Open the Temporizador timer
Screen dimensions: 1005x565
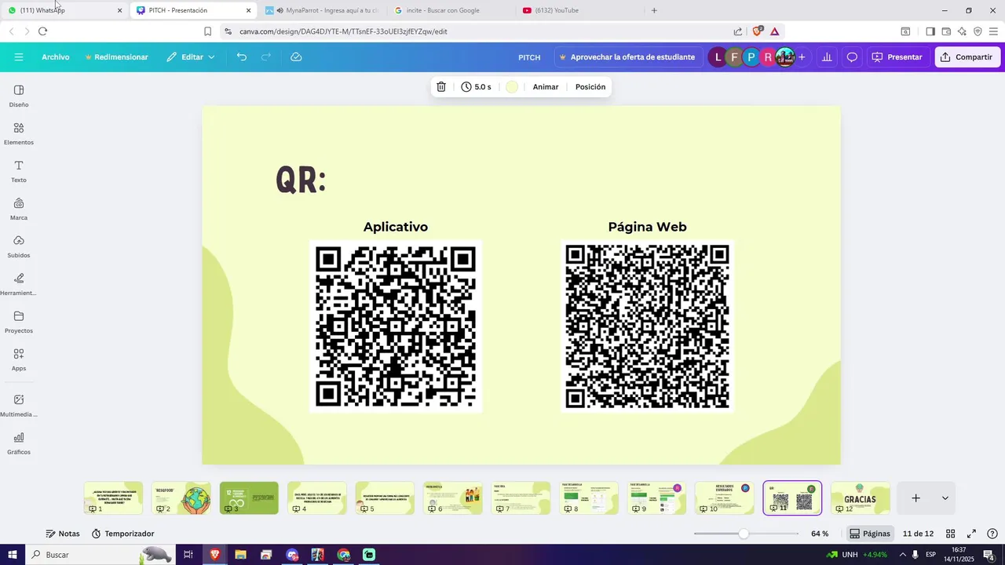pos(122,534)
